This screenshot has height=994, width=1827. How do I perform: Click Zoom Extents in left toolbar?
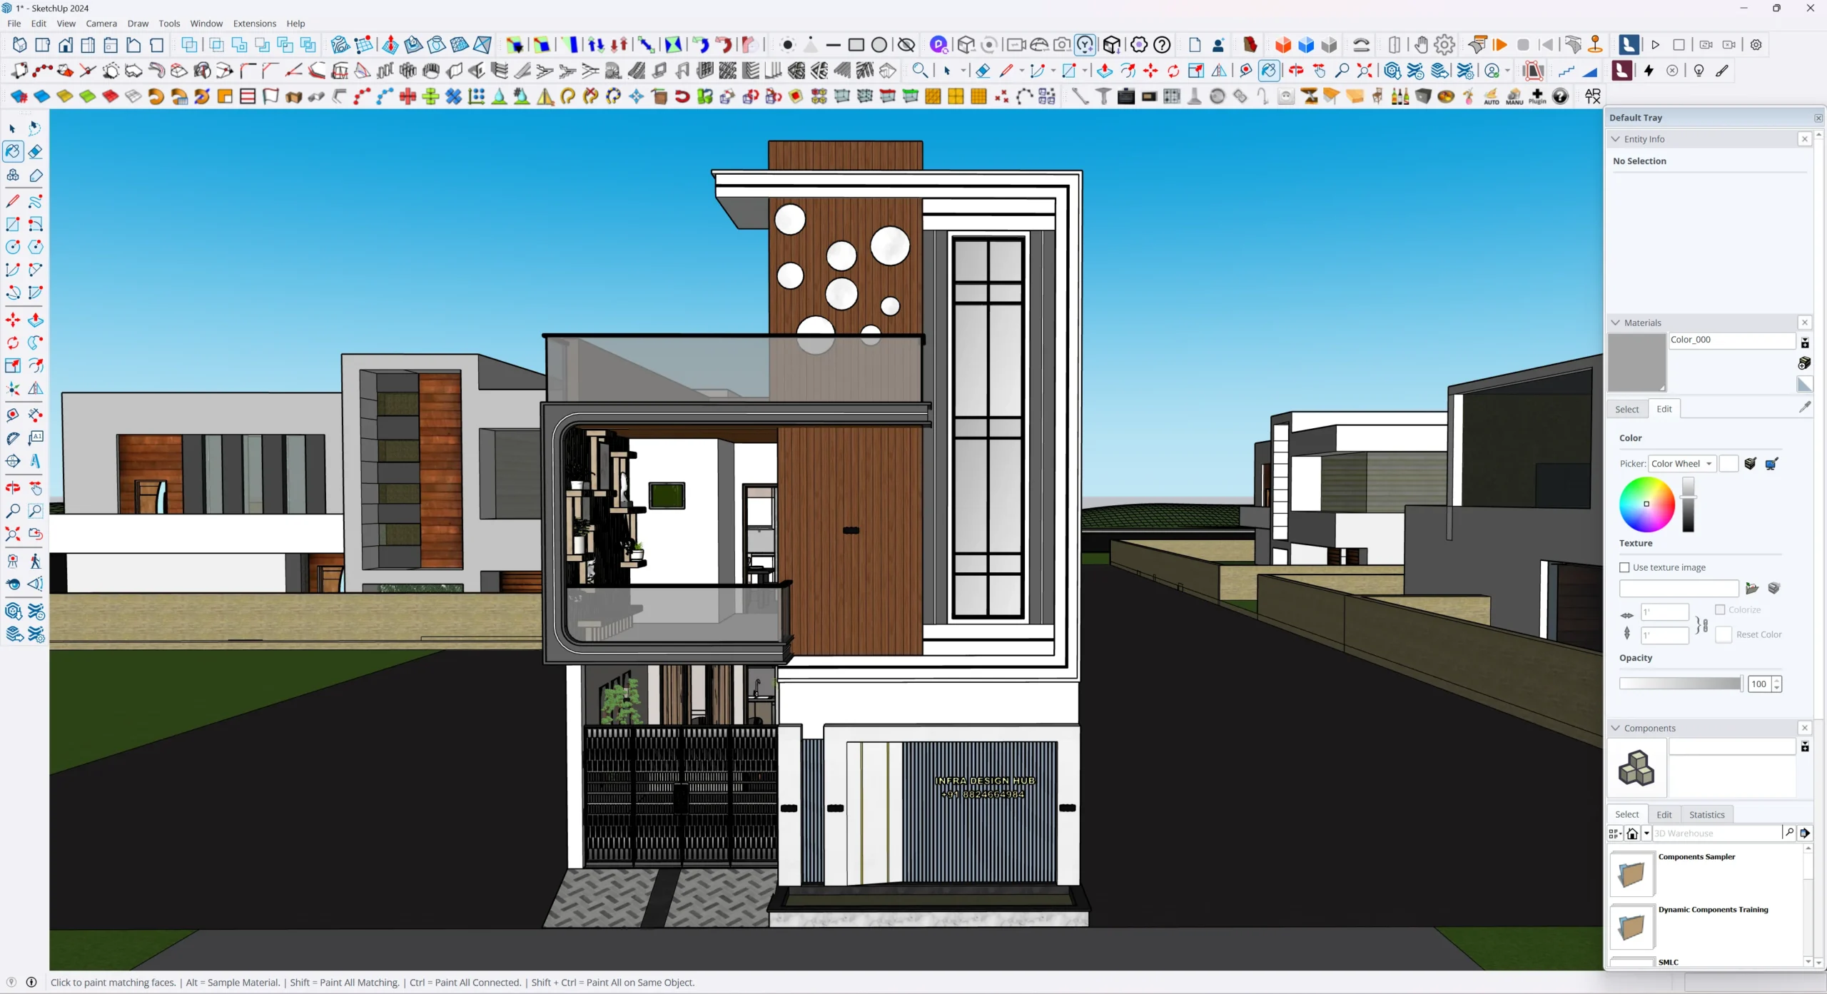point(13,534)
